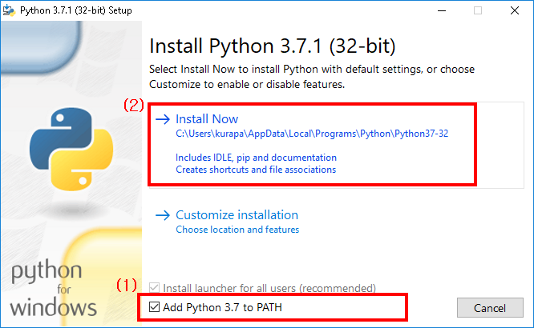
Task: Click the Python37-32 install path
Action: pos(312,134)
